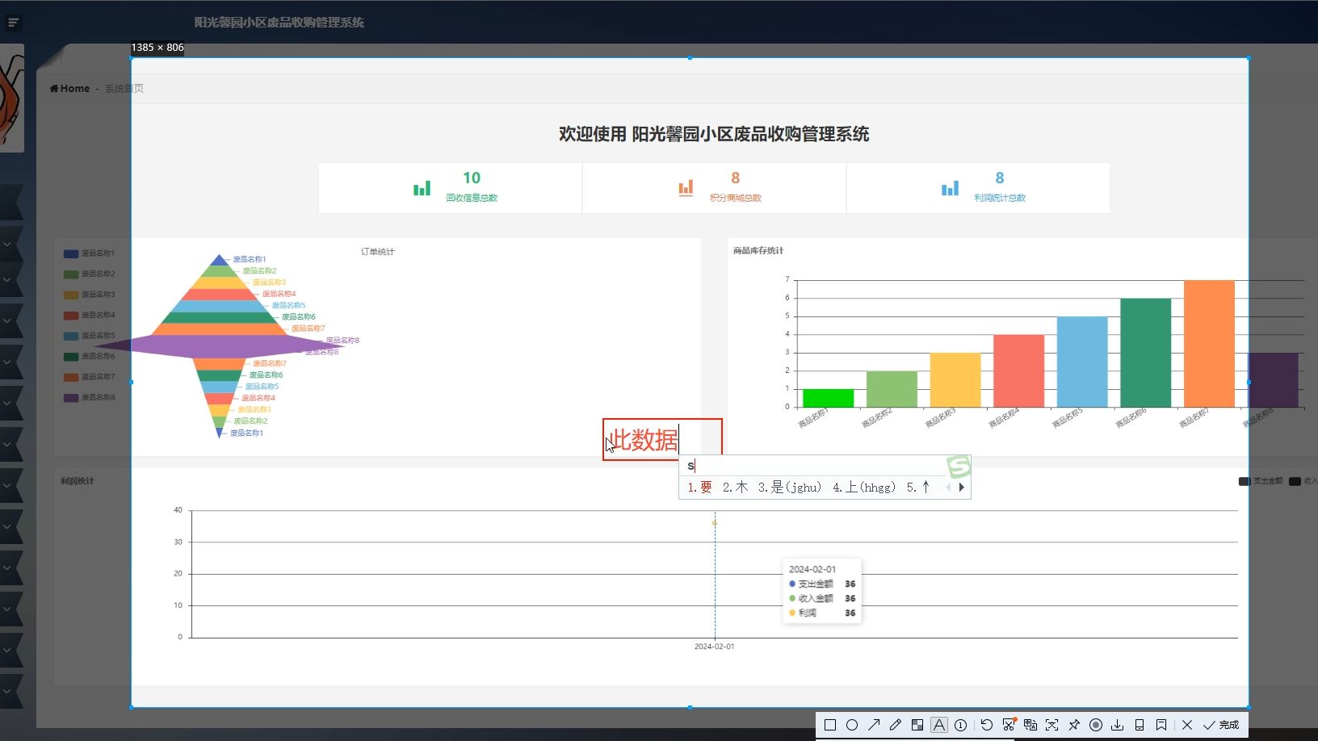This screenshot has height=741, width=1318.
Task: Click the 利润统计 chart title
Action: [x=78, y=481]
